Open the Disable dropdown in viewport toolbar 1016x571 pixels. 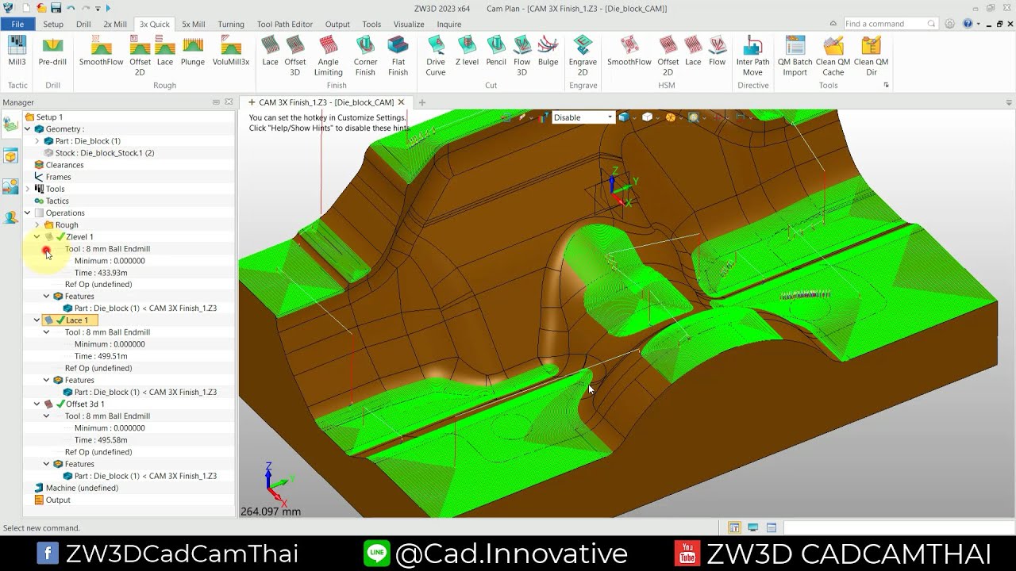pos(583,117)
